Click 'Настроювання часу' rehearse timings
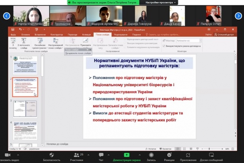Viewport: 244px width, 163px height. click(100, 43)
